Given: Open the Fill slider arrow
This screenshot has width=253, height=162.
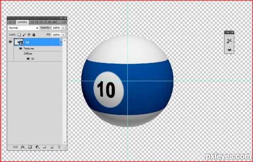Looking at the screenshot, I should tap(63, 35).
